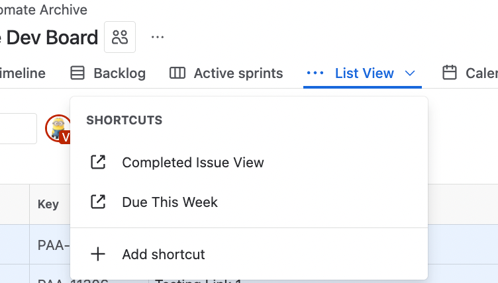Click the Backlog list icon
This screenshot has height=283, width=498.
coord(77,73)
